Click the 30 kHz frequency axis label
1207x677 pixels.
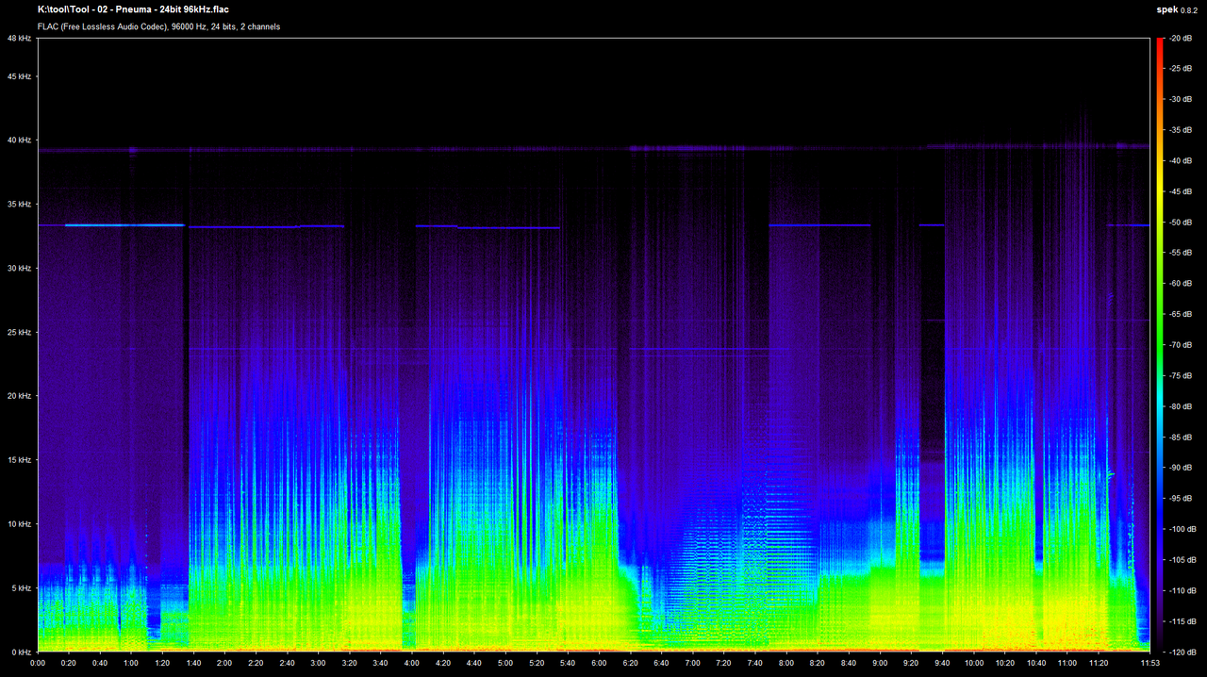(x=20, y=269)
